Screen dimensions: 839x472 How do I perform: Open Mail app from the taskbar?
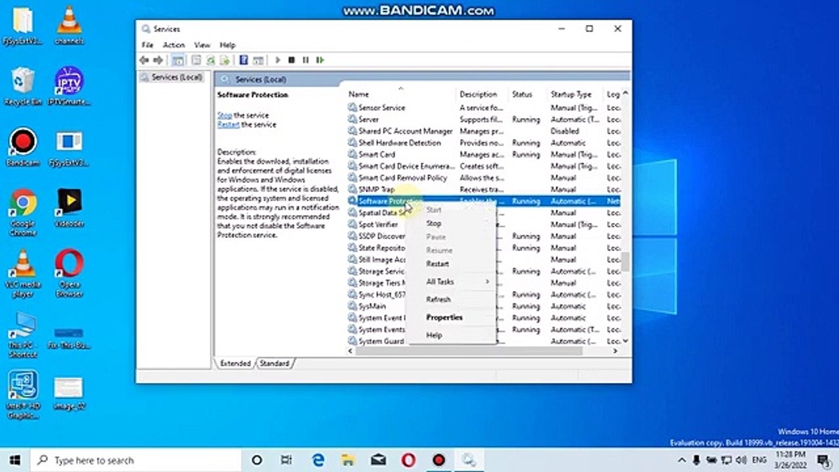pyautogui.click(x=378, y=460)
